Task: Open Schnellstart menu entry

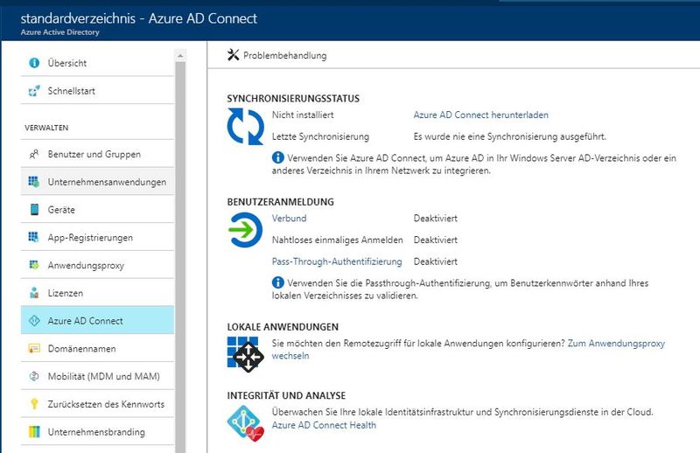Action: click(97, 91)
